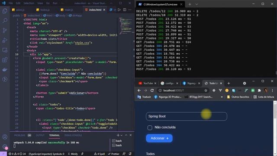Select the first bash terminal

click(117, 141)
